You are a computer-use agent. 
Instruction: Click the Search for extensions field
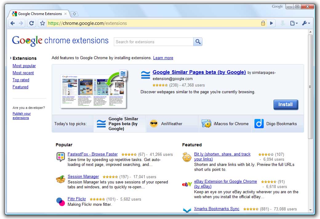(154, 42)
